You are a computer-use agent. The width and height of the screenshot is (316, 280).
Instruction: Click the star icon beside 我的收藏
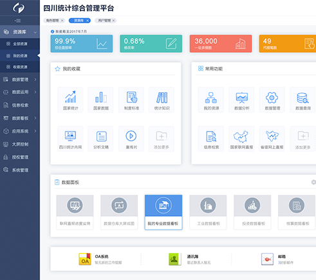(x=57, y=69)
